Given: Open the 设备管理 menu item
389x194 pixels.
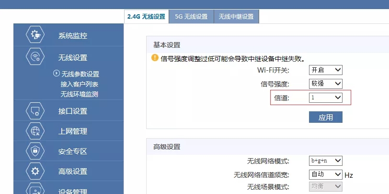Looking at the screenshot, I should pyautogui.click(x=69, y=188).
